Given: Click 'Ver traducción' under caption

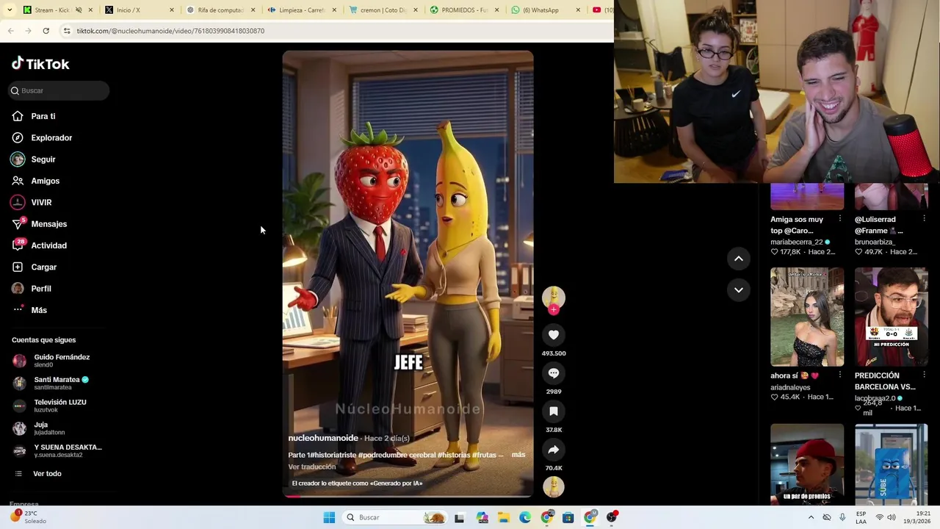Looking at the screenshot, I should [x=312, y=467].
